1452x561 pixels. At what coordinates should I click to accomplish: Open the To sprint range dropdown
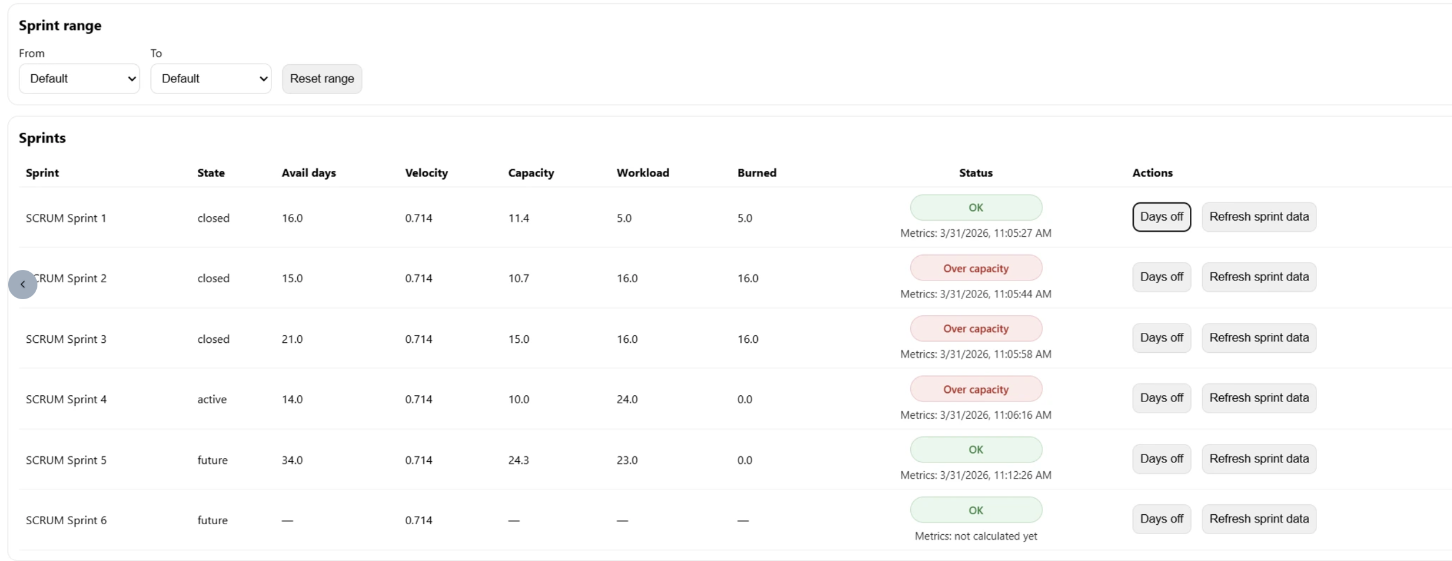coord(211,79)
